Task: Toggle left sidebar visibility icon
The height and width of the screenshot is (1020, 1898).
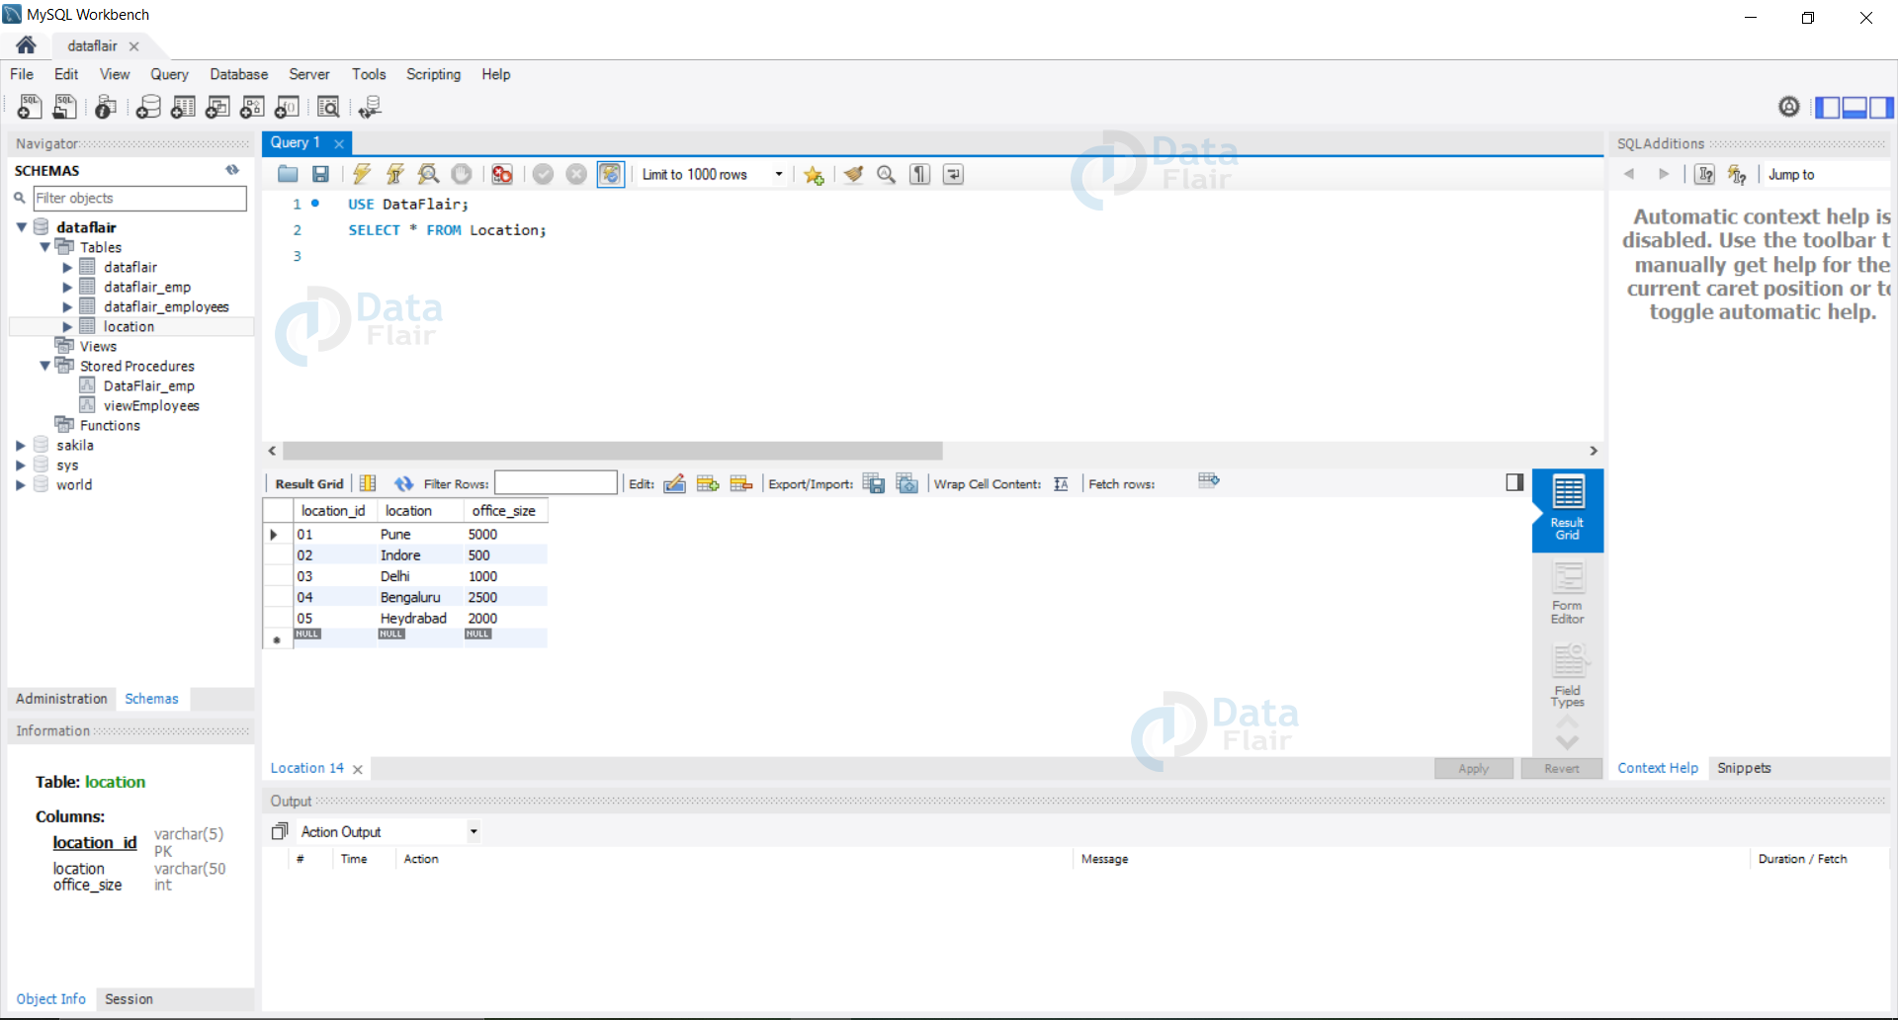Action: point(1828,107)
